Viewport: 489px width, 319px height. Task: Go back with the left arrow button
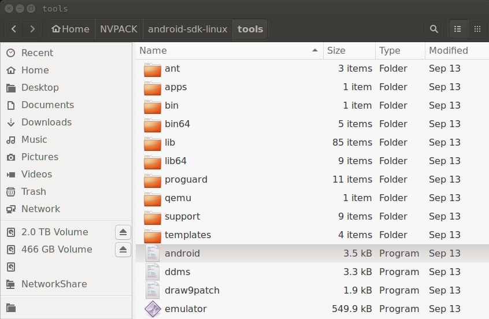(x=14, y=29)
